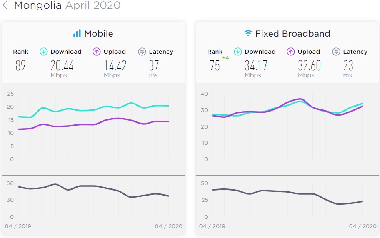This screenshot has height=238, width=380.
Task: Click the Mobile signal bars icon
Action: [77, 34]
